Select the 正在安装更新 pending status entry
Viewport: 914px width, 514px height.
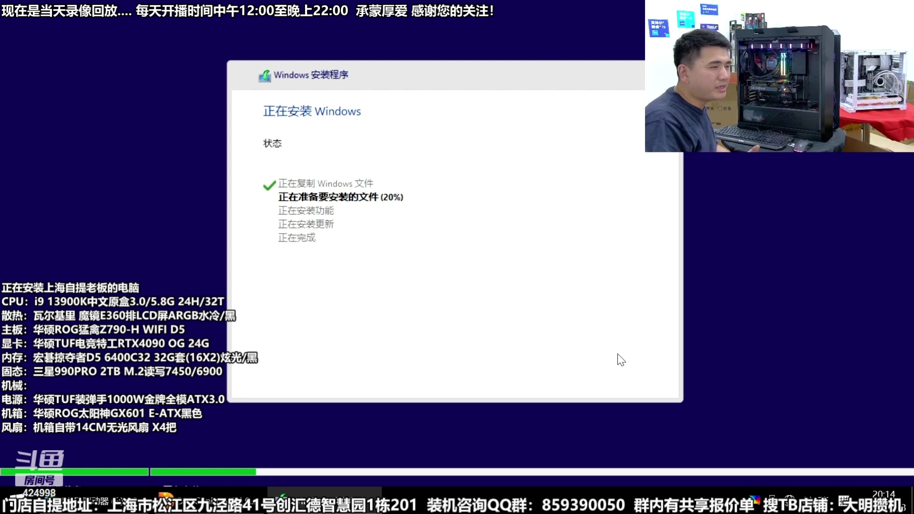[x=306, y=224]
